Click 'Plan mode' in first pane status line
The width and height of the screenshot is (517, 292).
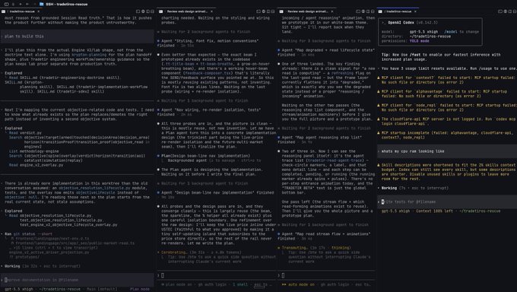(139, 289)
